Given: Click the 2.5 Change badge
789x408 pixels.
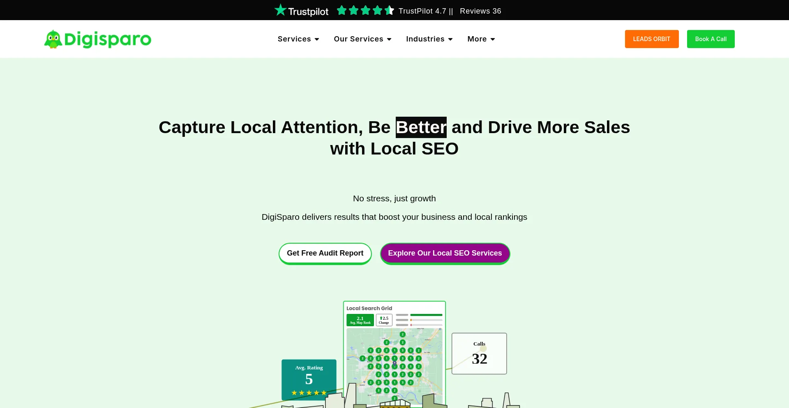Looking at the screenshot, I should 384,320.
